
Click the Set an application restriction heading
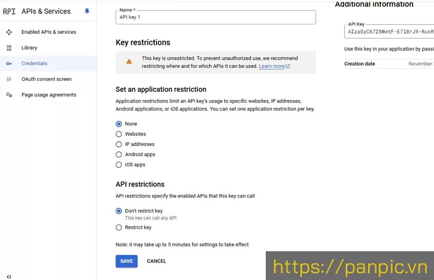pos(161,89)
